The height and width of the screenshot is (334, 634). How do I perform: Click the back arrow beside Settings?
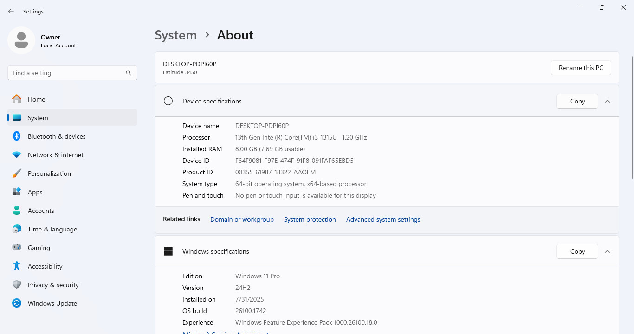tap(11, 11)
